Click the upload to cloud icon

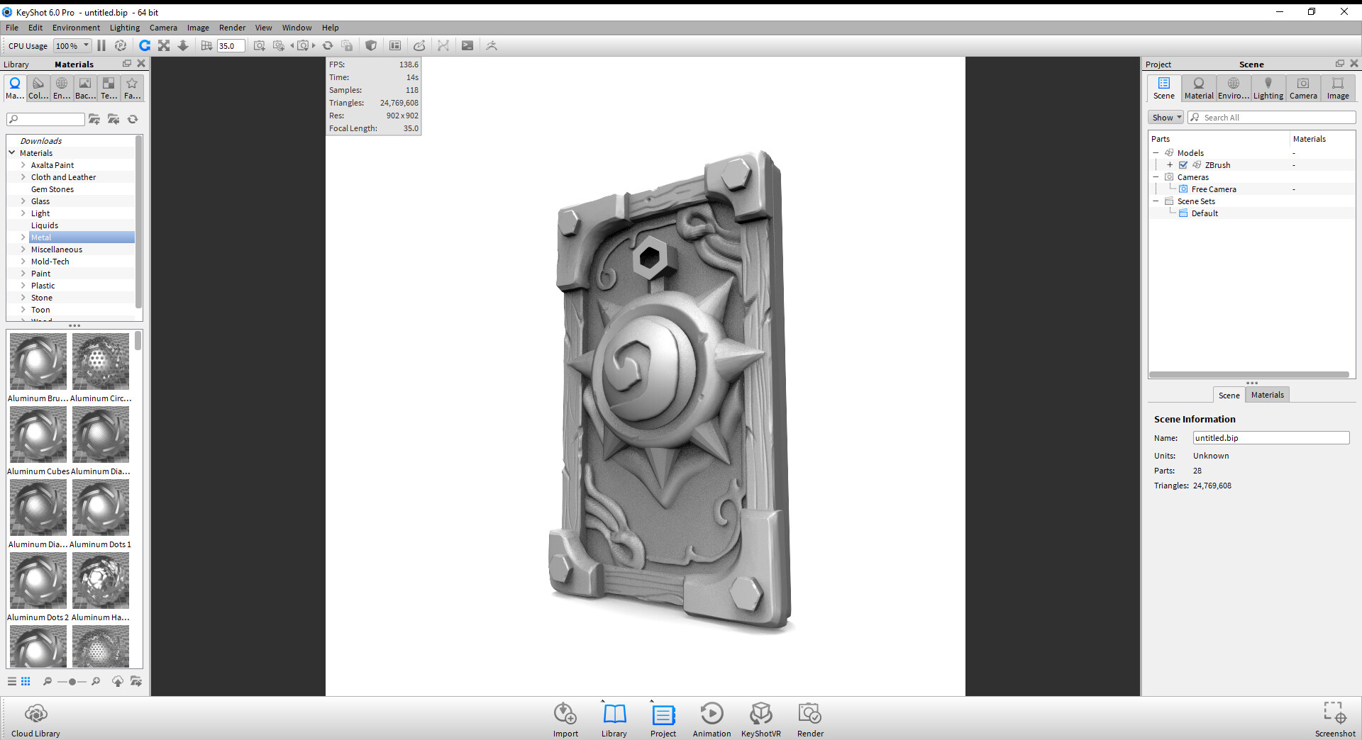pyautogui.click(x=118, y=681)
